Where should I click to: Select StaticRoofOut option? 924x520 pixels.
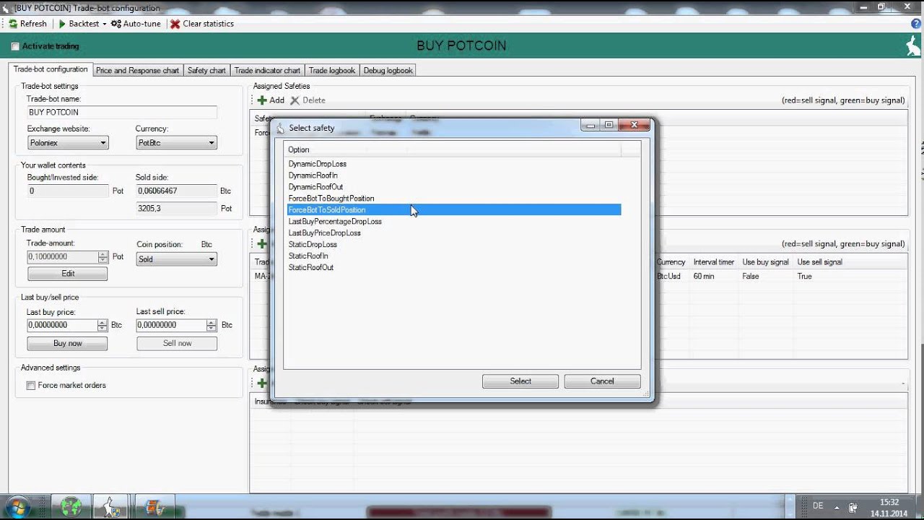pyautogui.click(x=311, y=268)
